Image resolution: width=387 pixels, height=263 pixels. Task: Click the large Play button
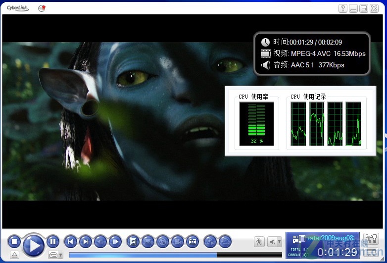coord(34,246)
